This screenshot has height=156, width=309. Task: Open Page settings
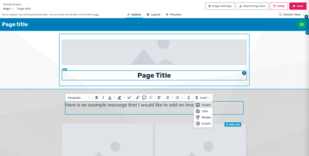(220, 6)
